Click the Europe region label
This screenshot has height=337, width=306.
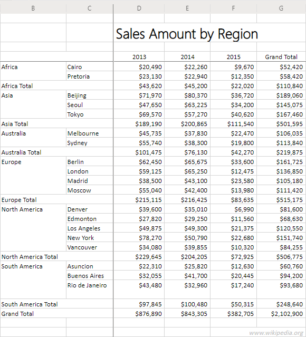[12, 162]
